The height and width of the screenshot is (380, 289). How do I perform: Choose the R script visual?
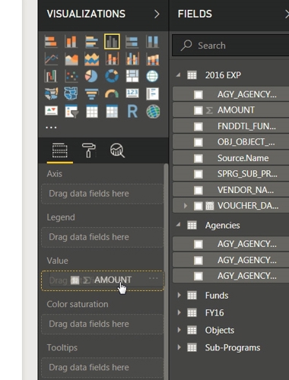click(132, 112)
